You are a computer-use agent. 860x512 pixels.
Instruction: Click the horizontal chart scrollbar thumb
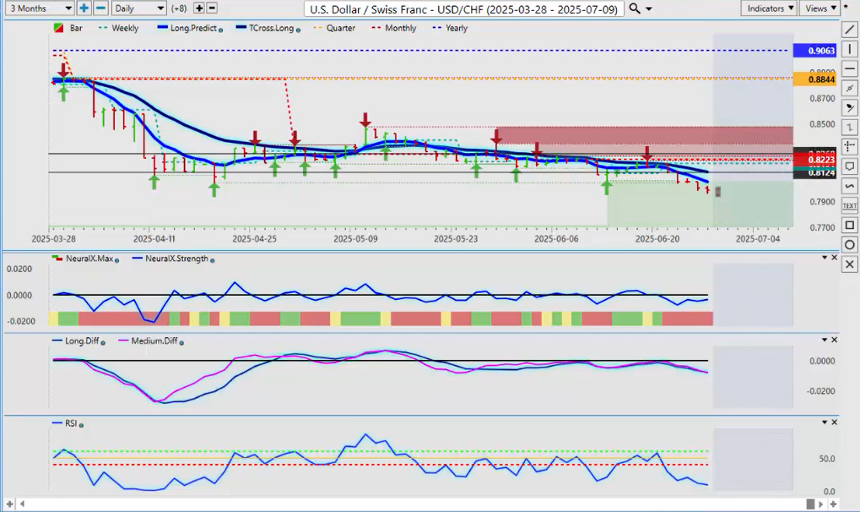coord(810,504)
